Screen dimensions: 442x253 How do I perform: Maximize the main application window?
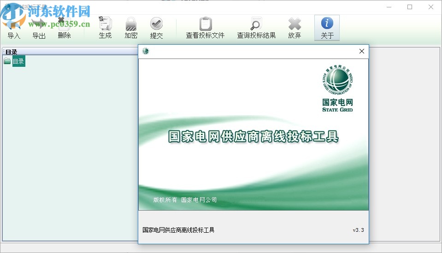pos(410,7)
